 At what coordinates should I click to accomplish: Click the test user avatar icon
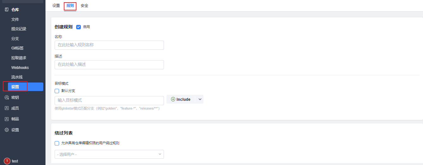point(7,161)
